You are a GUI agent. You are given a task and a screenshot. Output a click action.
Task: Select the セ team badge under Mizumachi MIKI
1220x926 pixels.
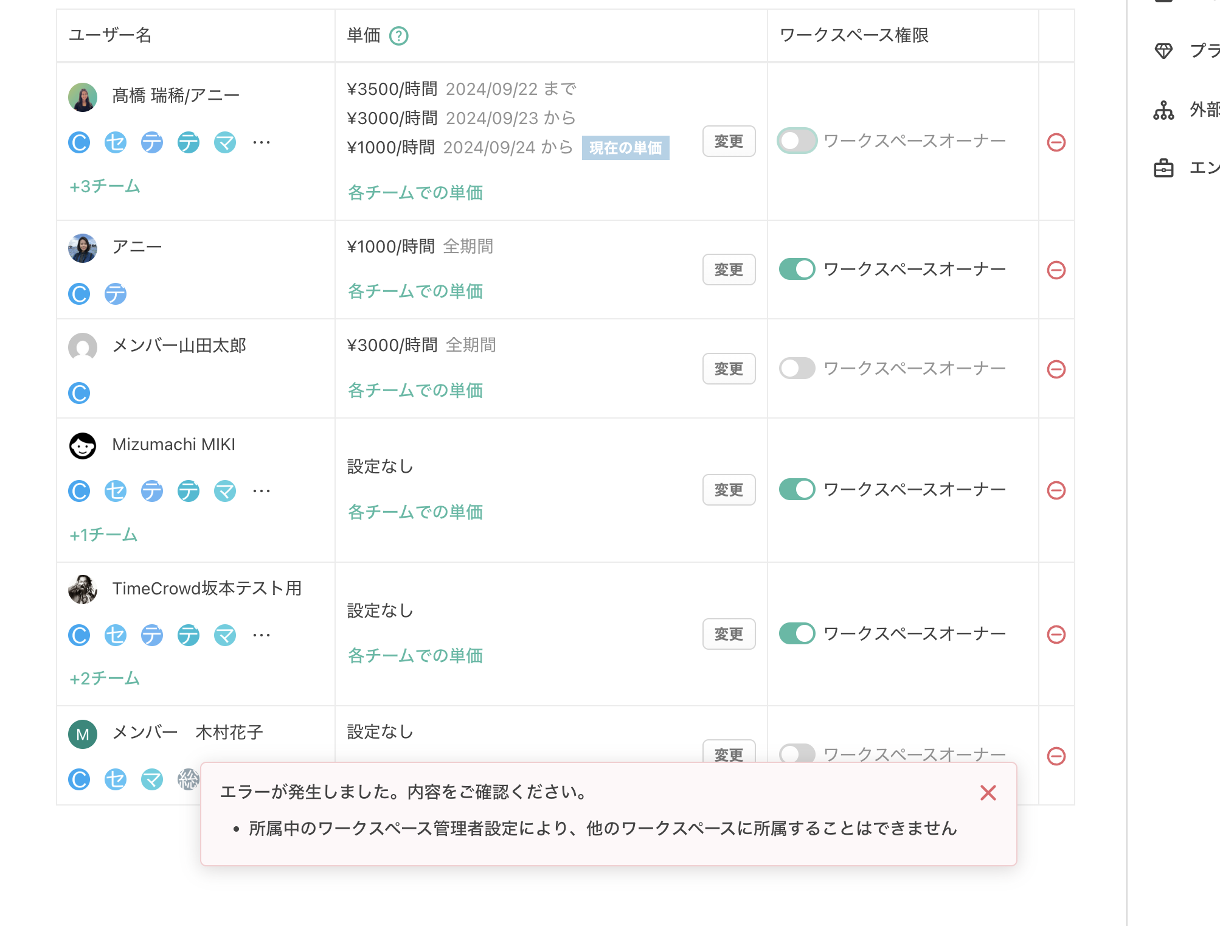click(x=116, y=491)
